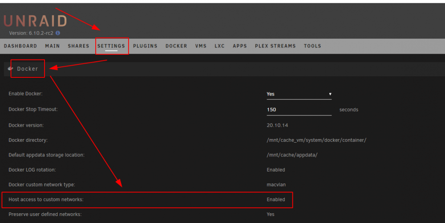Screen dimensions: 445x223
Task: Click the Docker LOG rotation label
Action: (32, 170)
